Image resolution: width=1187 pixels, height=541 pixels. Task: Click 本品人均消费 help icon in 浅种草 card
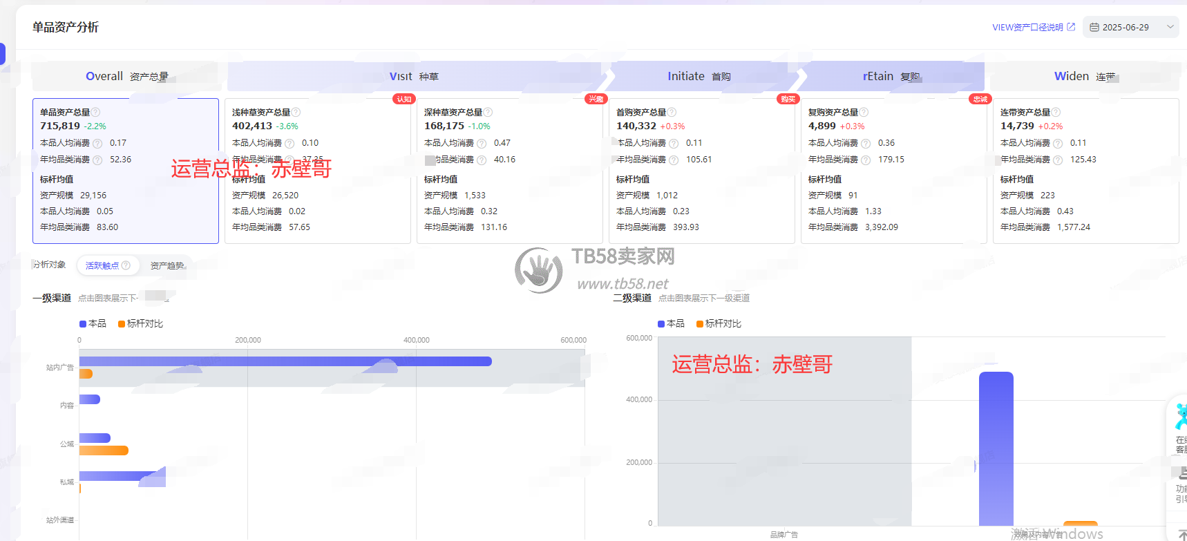tap(289, 144)
